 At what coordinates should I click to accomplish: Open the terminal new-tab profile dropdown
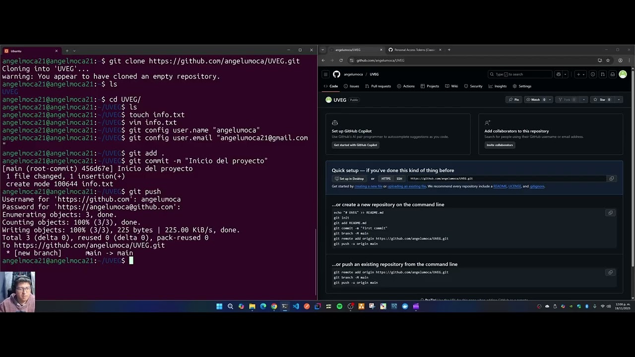[74, 51]
